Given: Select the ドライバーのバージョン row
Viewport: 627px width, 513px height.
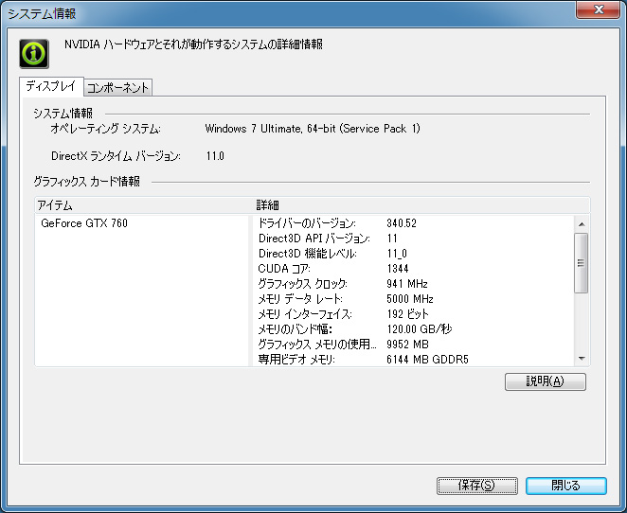Looking at the screenshot, I should coord(414,223).
